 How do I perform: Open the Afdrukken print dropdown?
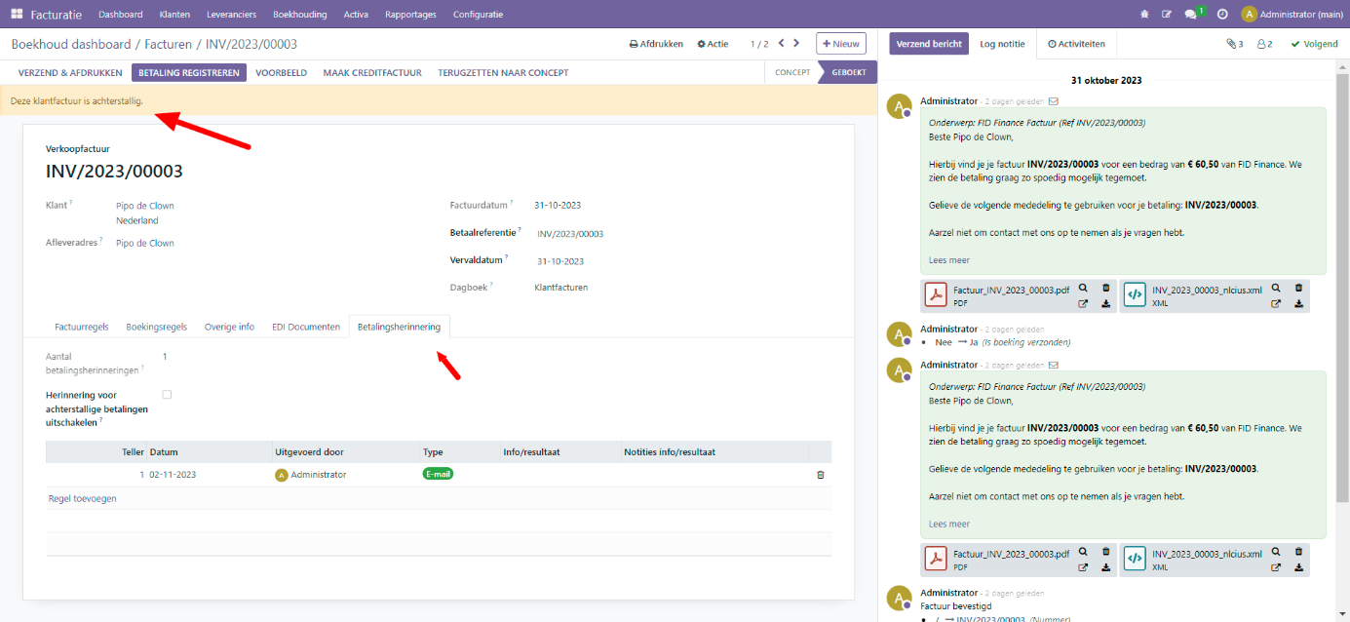pyautogui.click(x=656, y=44)
